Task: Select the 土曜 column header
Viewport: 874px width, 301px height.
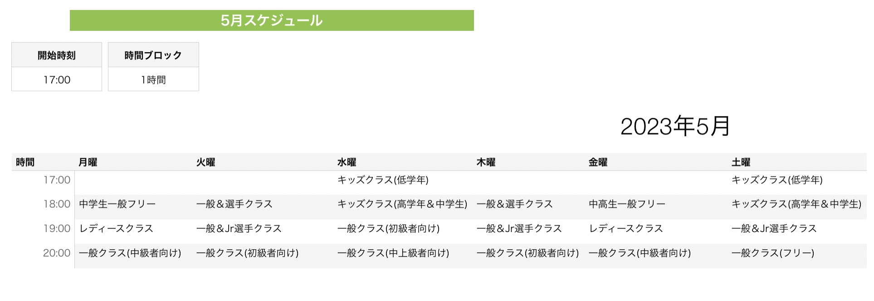Action: click(x=741, y=162)
